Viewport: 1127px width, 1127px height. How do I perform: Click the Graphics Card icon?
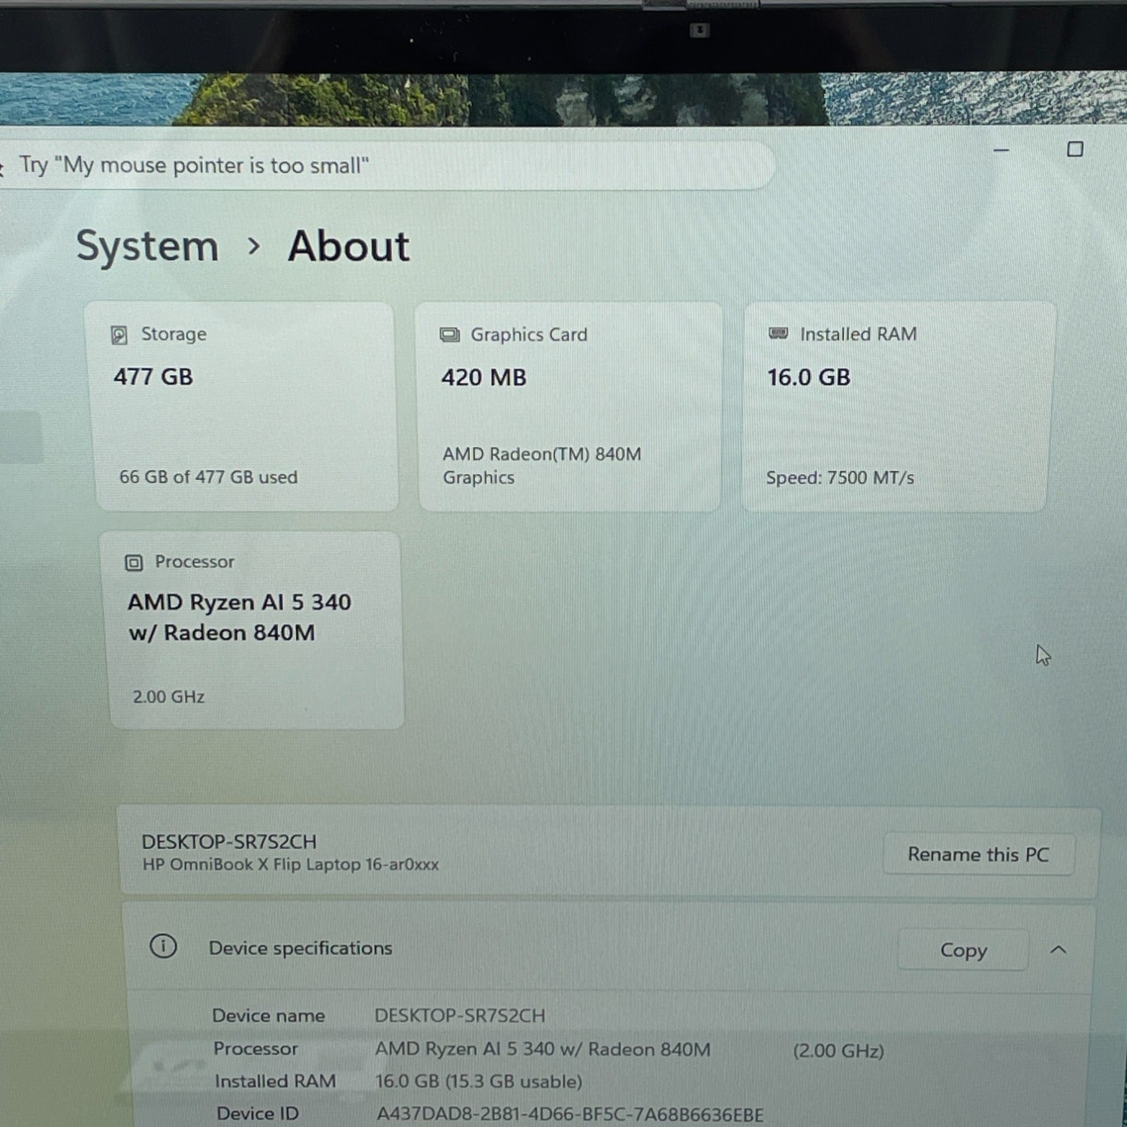pyautogui.click(x=449, y=334)
